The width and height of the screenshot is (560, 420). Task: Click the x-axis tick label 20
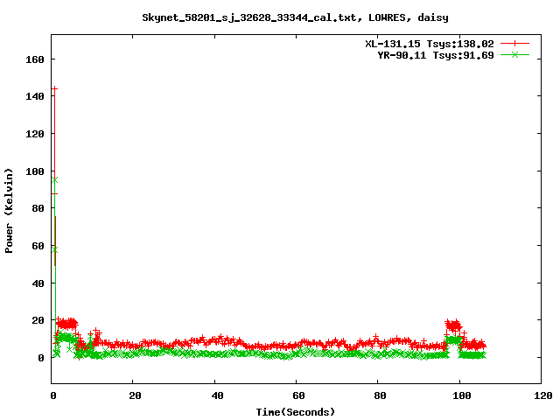135,395
